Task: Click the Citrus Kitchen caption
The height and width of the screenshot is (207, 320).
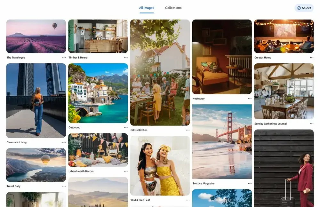Action: tap(139, 130)
